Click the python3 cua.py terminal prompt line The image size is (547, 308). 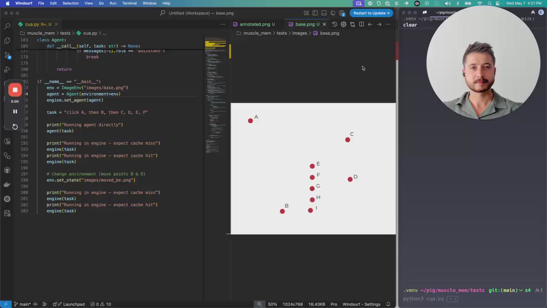(x=423, y=299)
